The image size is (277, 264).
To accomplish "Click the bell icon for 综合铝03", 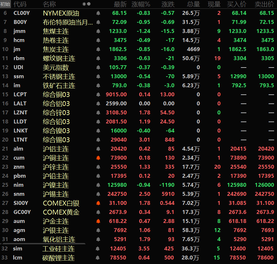I will (98, 104).
